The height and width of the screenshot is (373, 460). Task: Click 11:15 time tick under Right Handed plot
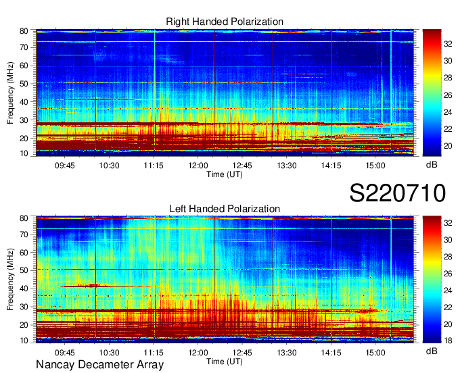pyautogui.click(x=154, y=166)
